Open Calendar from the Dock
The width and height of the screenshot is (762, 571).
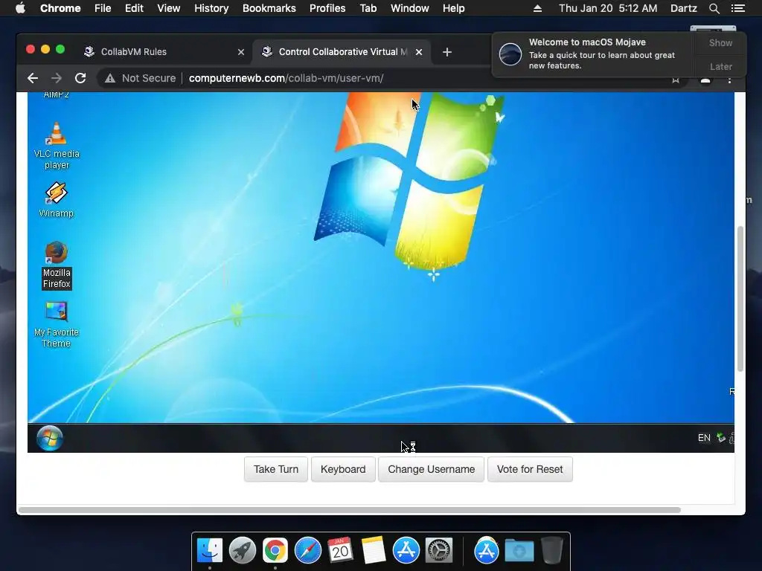coord(340,550)
